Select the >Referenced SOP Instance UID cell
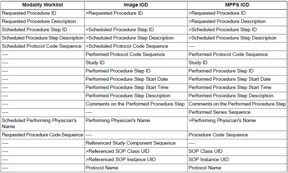288x173 pixels. click(x=121, y=160)
